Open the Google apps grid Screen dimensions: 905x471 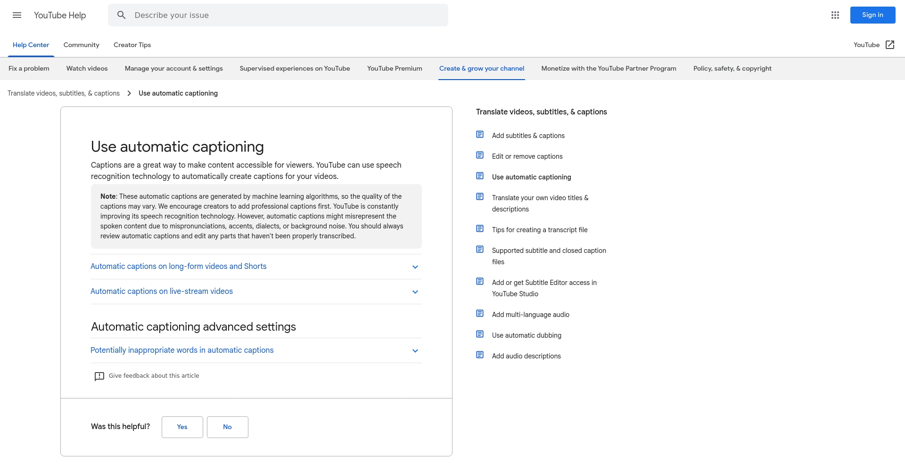click(835, 15)
